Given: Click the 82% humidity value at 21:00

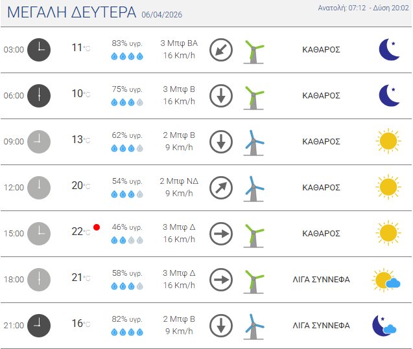Looking at the screenshot, I should click(127, 319).
